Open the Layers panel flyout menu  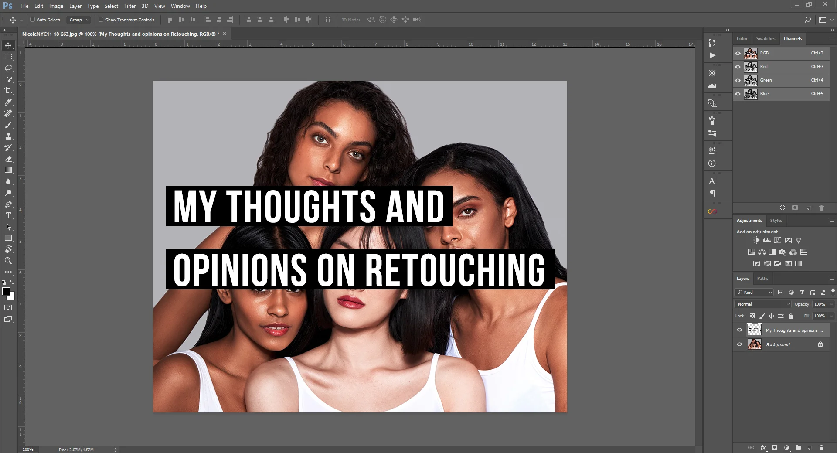831,278
